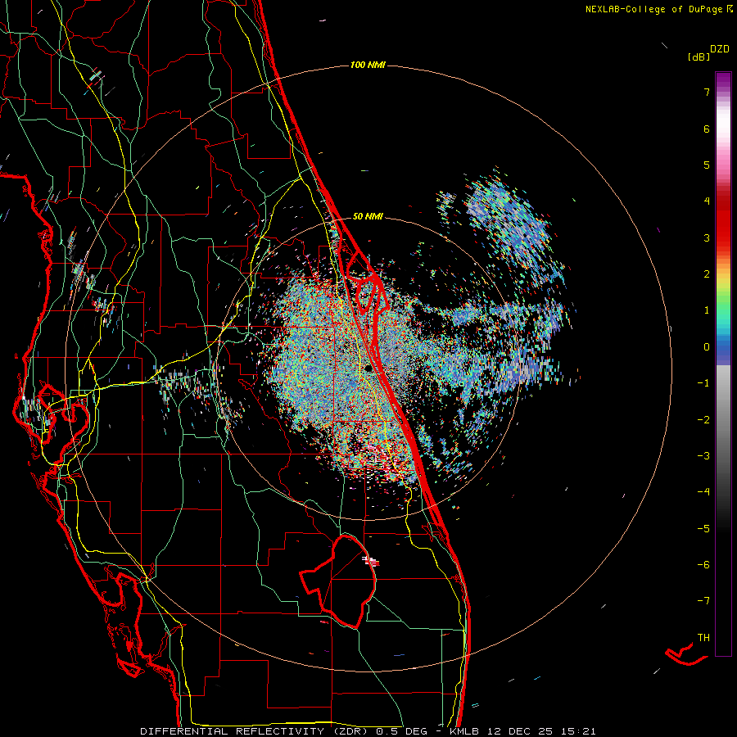This screenshot has height=737, width=737.
Task: Click the -1 value on color scale
Action: coord(703,383)
